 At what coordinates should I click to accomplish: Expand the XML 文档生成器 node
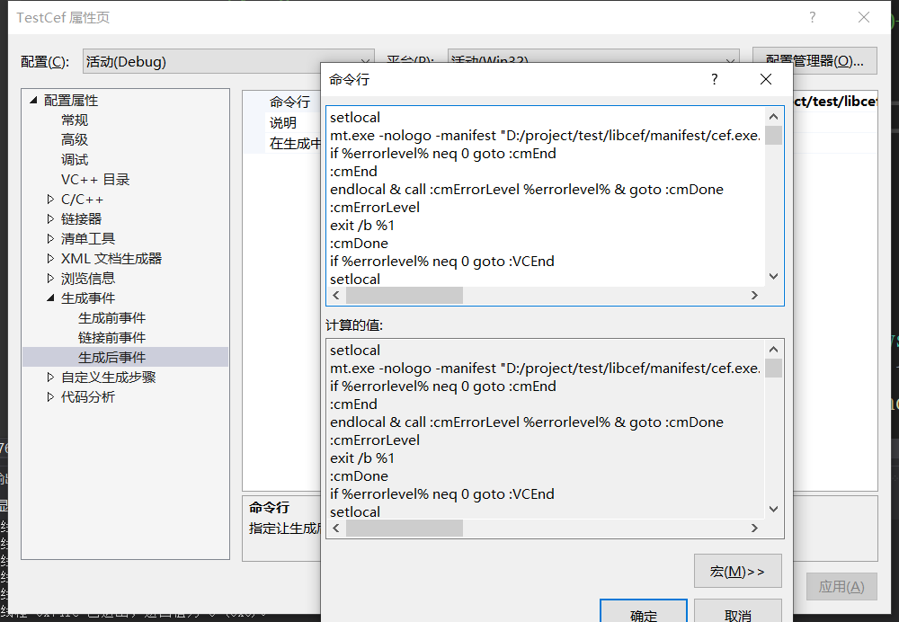51,258
